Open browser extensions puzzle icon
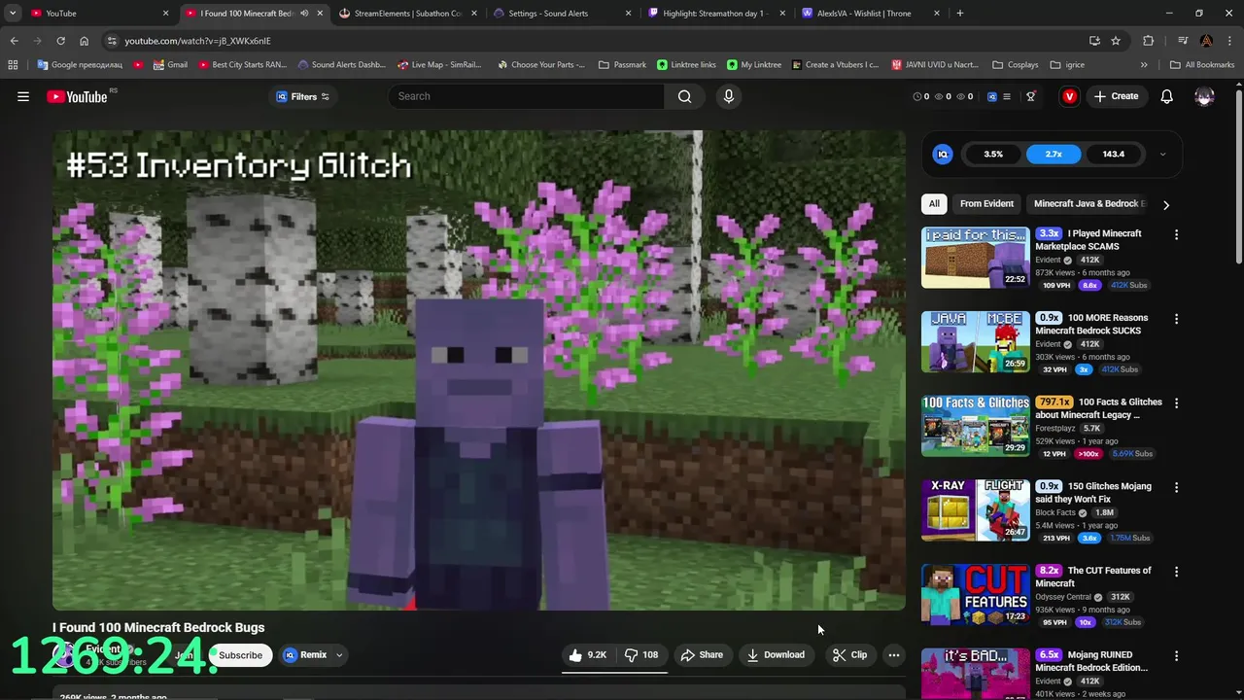The width and height of the screenshot is (1244, 700). 1149,41
